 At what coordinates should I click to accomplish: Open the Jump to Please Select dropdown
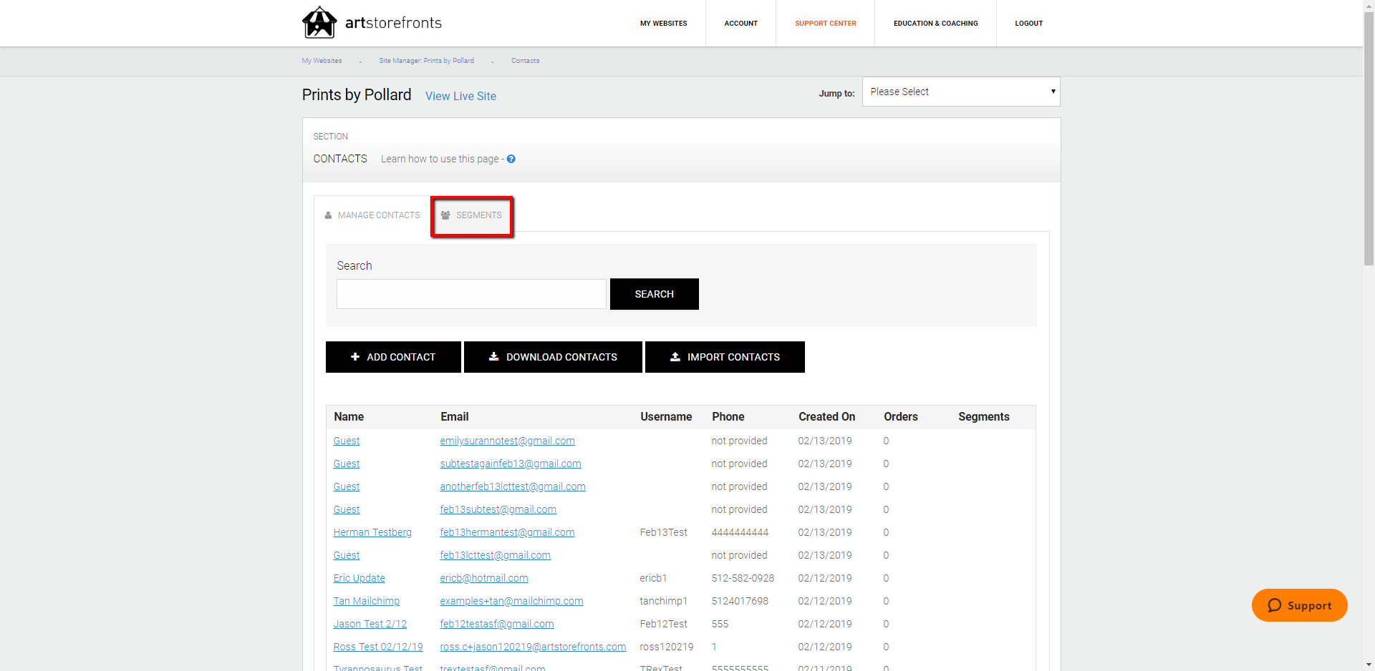(960, 92)
